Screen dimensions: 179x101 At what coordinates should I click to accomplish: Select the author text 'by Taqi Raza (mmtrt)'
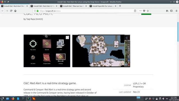[x=33, y=19]
